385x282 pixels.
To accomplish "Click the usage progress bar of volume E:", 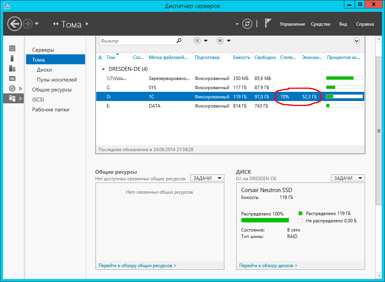I will click(344, 106).
